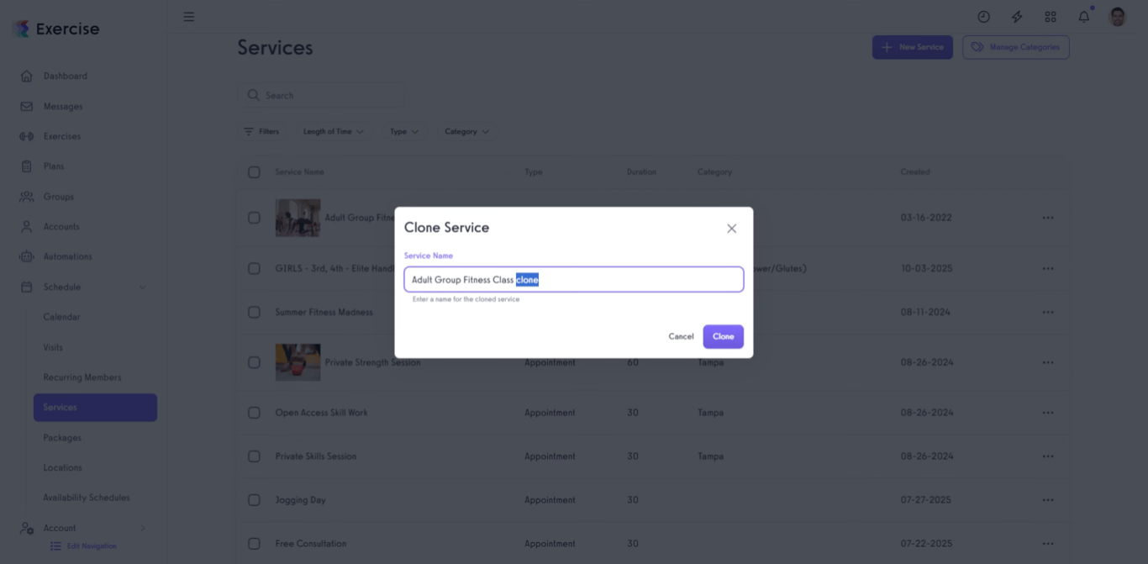Open the Availability Schedules menu item
The width and height of the screenshot is (1148, 564).
click(87, 497)
